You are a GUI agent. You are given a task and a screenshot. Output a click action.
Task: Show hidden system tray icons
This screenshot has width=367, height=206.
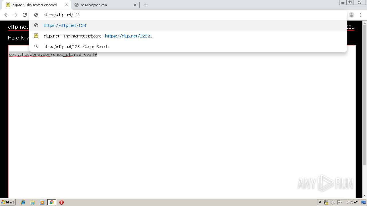(320, 202)
